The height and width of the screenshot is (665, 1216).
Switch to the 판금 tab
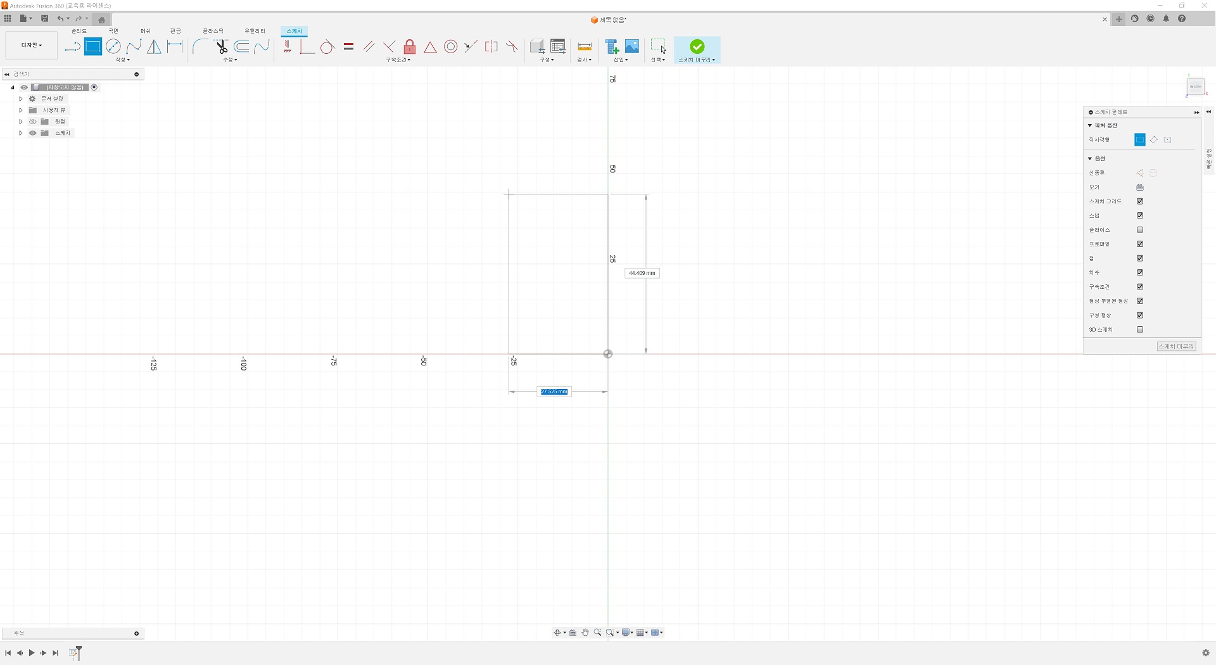175,31
